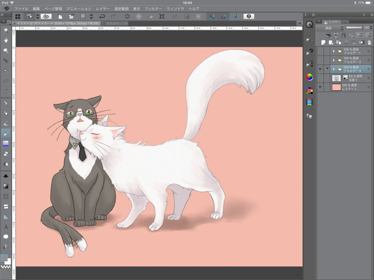Image resolution: width=374 pixels, height=280 pixels.
Task: Click the Transform scale icon in command bar
Action: (x=162, y=16)
